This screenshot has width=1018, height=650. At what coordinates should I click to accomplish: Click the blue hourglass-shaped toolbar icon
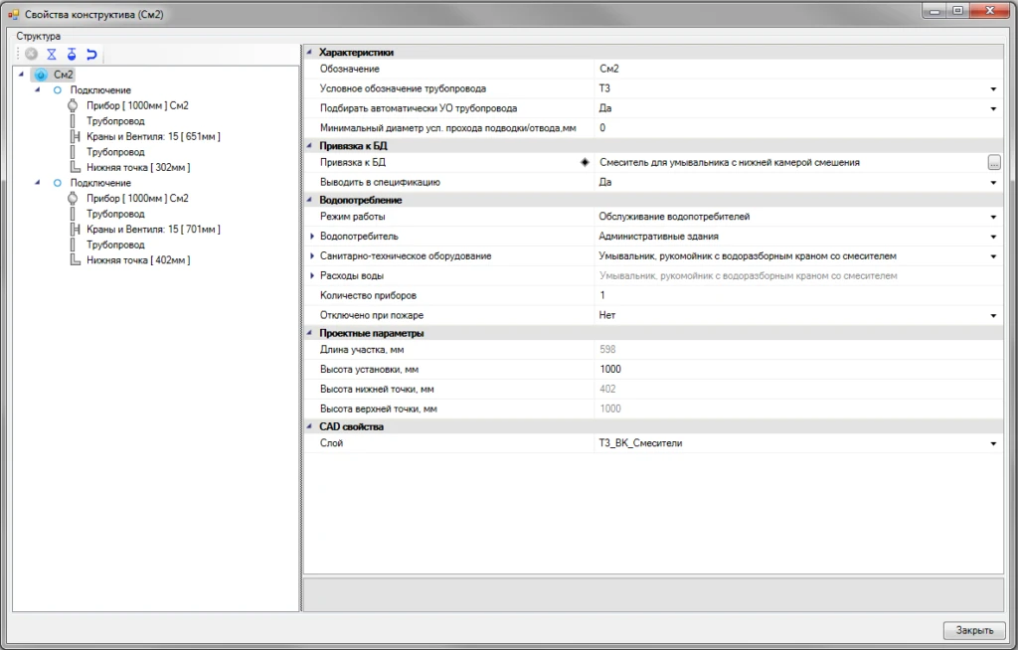pos(52,55)
